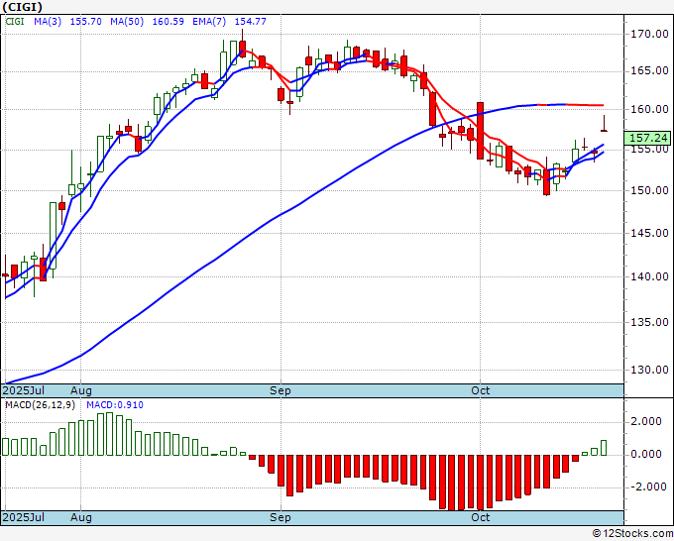Click the MACD(26,12,9) indicator label
The image size is (674, 541).
40,405
